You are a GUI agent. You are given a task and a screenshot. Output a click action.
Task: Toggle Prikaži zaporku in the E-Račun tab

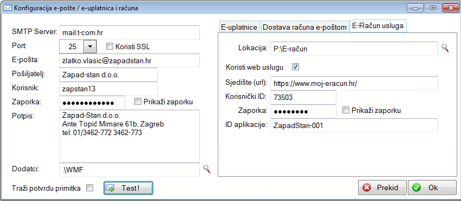346,110
